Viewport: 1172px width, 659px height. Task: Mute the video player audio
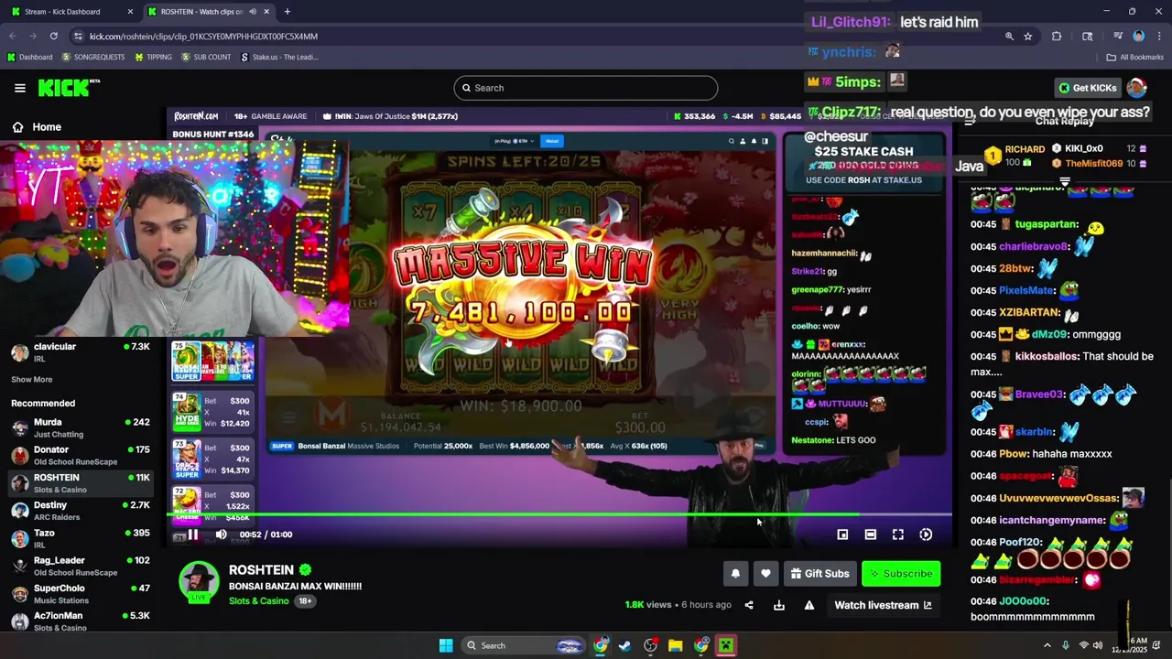click(222, 535)
